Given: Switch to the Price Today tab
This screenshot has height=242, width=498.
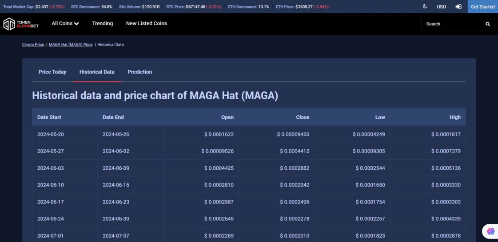Looking at the screenshot, I should coord(52,72).
